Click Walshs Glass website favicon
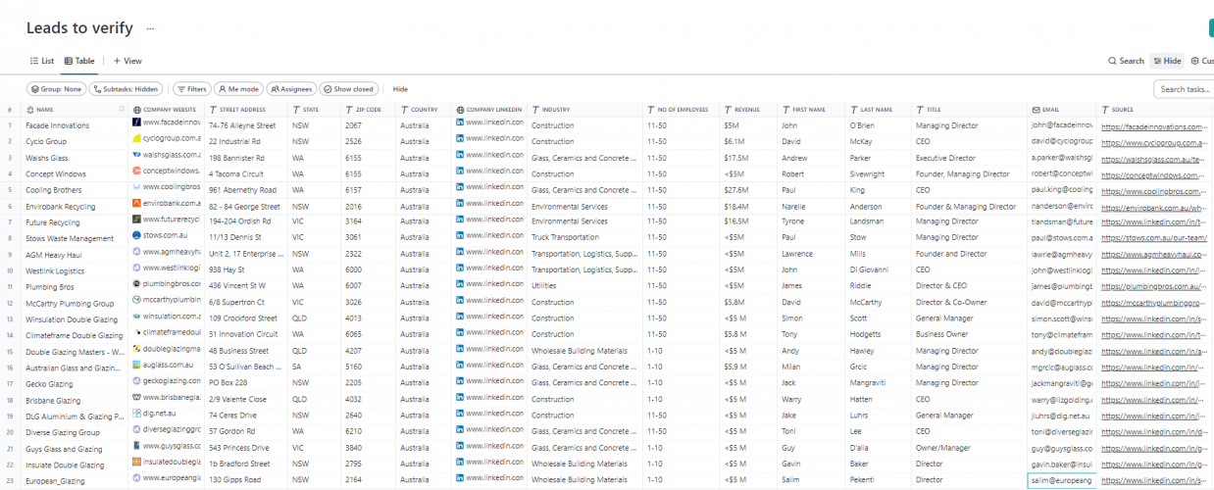 pyautogui.click(x=137, y=157)
